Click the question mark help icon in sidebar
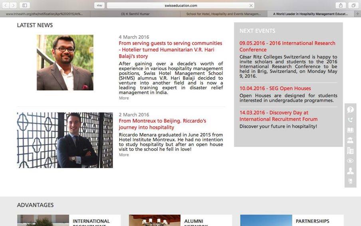Image resolution: width=361 pixels, height=226 pixels. click(350, 110)
